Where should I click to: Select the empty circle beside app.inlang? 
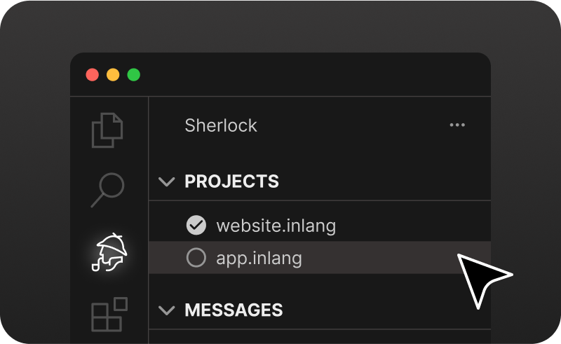[x=196, y=258]
